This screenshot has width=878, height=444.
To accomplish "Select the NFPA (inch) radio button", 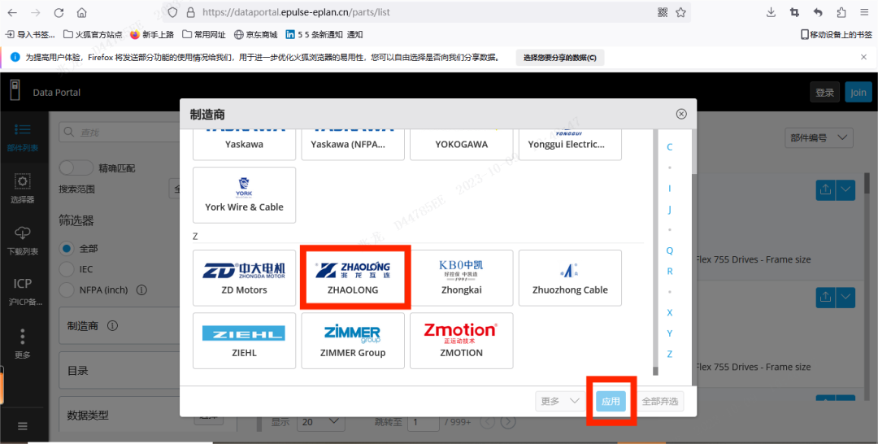I will pyautogui.click(x=67, y=290).
